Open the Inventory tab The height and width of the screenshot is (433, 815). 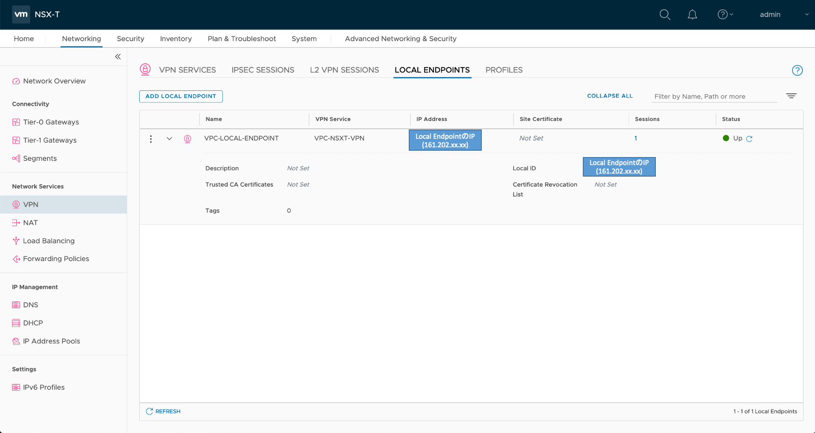point(176,39)
